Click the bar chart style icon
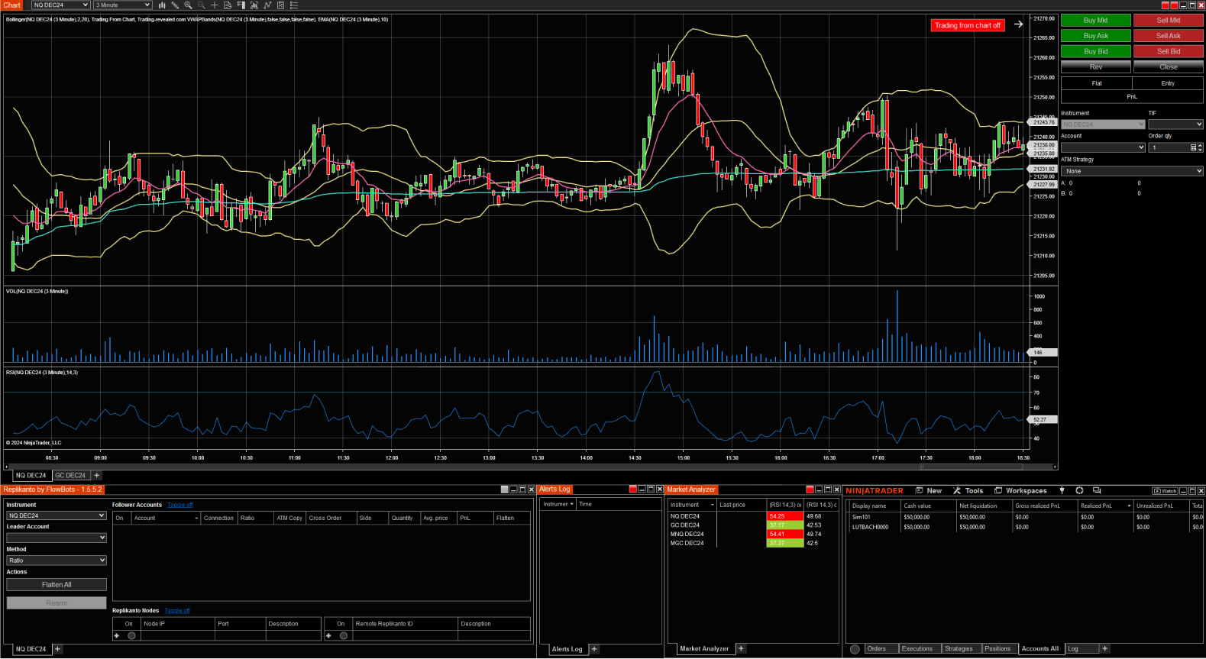Image resolution: width=1206 pixels, height=659 pixels. (x=162, y=5)
